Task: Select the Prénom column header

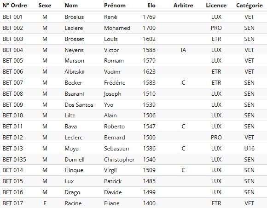Action: 115,6
